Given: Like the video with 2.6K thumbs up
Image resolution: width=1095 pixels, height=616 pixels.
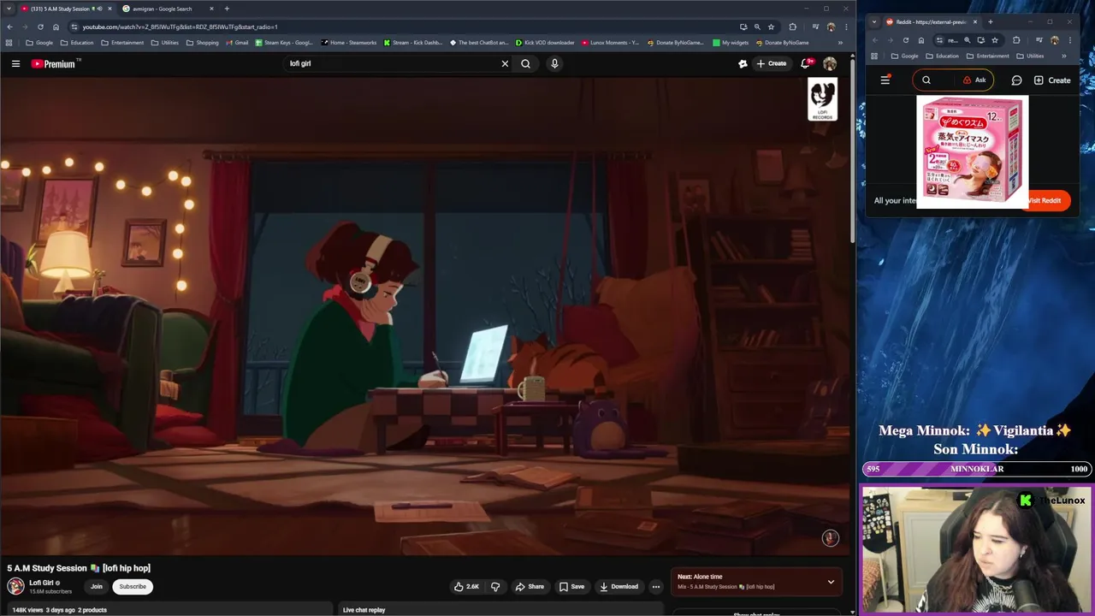Looking at the screenshot, I should click(x=467, y=586).
